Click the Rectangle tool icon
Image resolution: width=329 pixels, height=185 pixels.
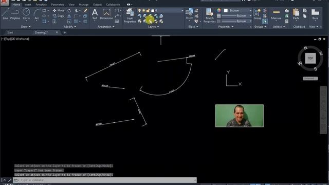[44, 10]
